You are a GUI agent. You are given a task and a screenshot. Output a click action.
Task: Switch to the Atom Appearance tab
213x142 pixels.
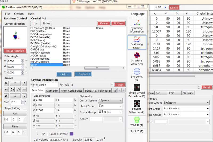coord(71,91)
